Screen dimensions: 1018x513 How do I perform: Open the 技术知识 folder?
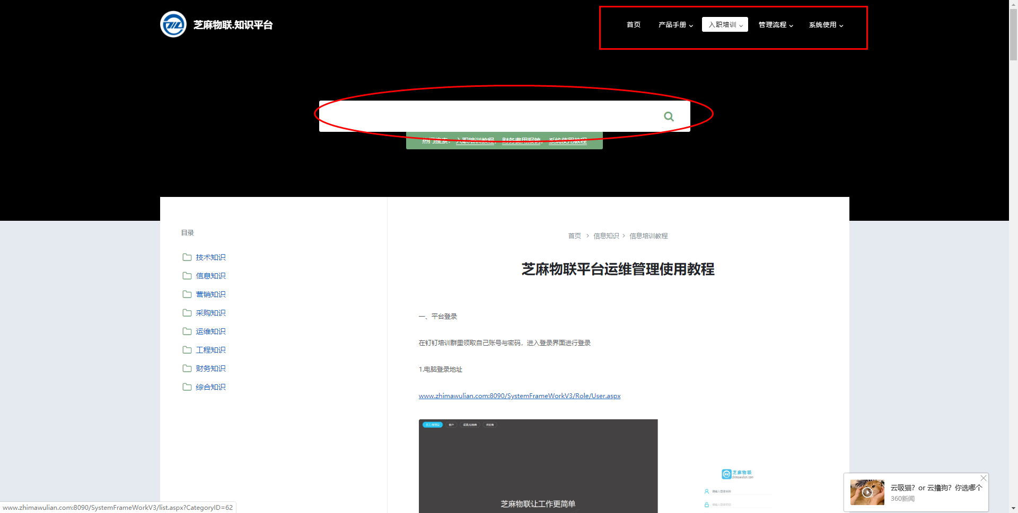click(x=210, y=257)
